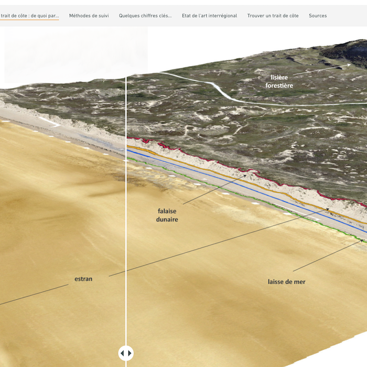The width and height of the screenshot is (367, 367).
Task: Open the 'trait de côte : de quoi par...' tab
Action: 29,16
